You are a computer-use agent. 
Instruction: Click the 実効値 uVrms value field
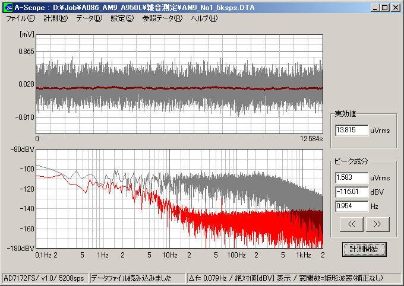tap(351, 130)
